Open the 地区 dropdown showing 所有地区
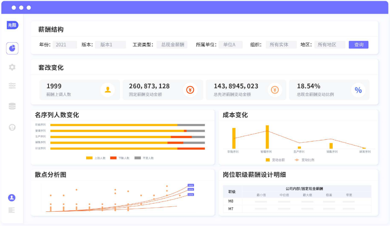The height and width of the screenshot is (226, 390). click(x=329, y=45)
